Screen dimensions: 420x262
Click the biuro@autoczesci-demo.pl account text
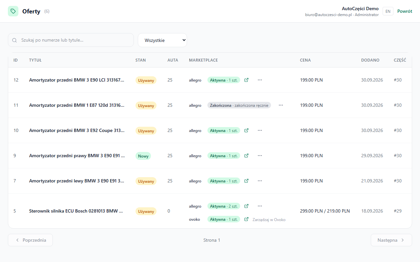(328, 15)
